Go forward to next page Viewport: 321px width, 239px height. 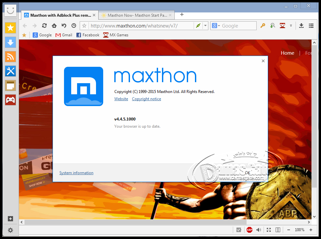pyautogui.click(x=35, y=26)
